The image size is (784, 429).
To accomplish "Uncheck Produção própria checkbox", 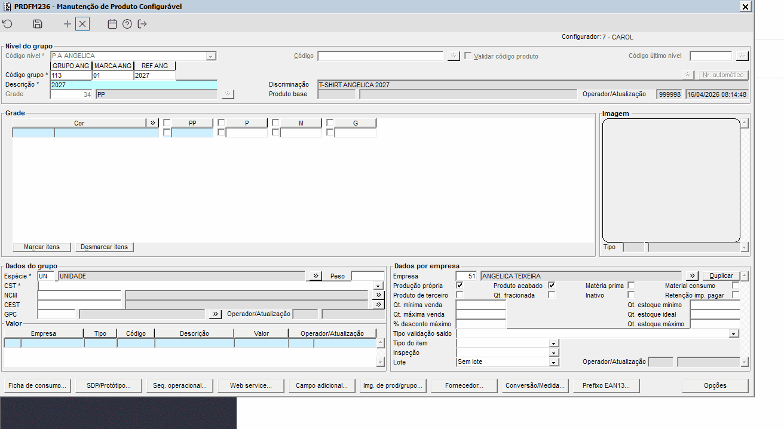I will (460, 286).
